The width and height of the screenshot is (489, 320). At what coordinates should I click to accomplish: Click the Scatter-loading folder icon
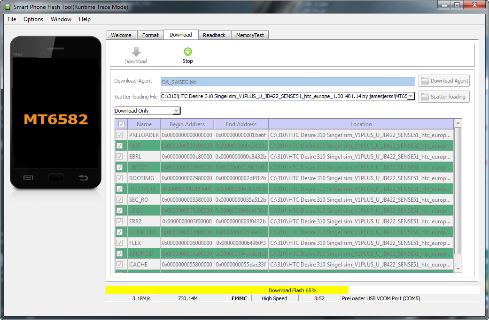point(425,97)
